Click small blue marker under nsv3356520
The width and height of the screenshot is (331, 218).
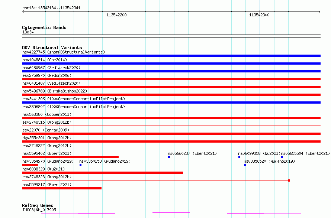[x=245, y=165]
